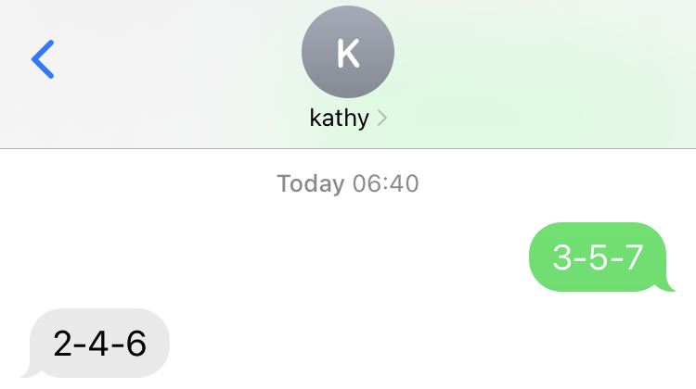This screenshot has width=696, height=389.
Task: Click the 2-4-6 message text
Action: (100, 344)
